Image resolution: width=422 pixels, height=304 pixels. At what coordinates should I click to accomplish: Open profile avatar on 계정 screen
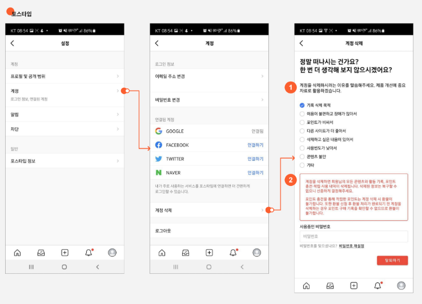click(257, 253)
